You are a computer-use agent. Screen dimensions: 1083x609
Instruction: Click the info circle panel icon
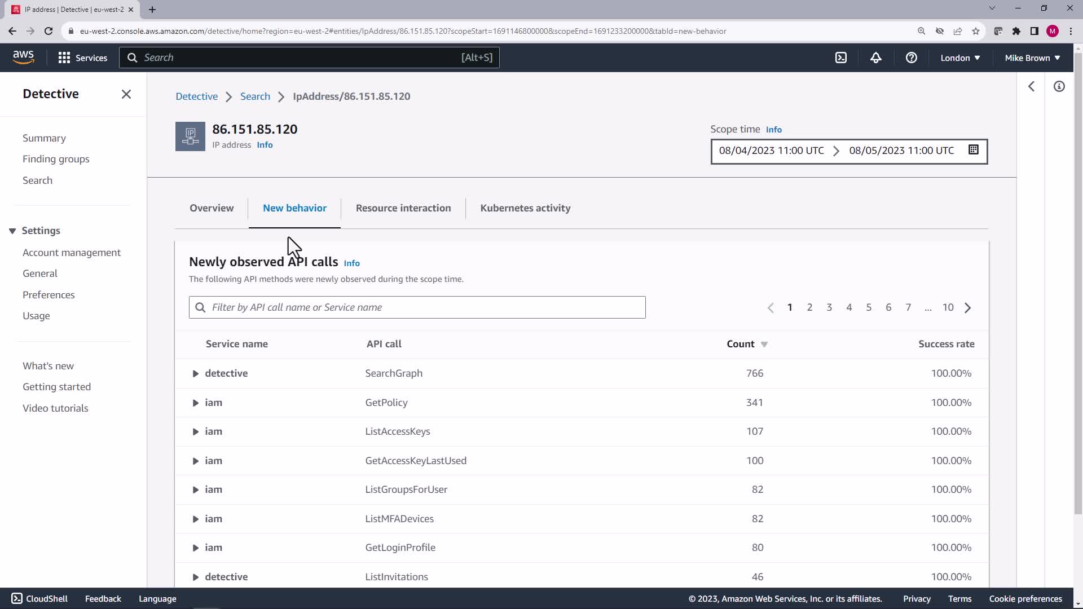(x=1059, y=86)
